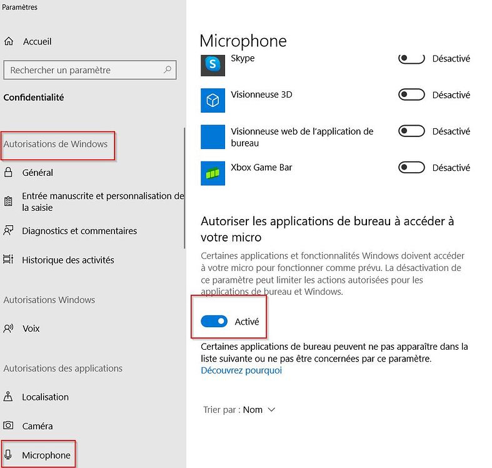Enable Xbox Game Bar microphone toggle
The image size is (492, 468).
(x=411, y=168)
